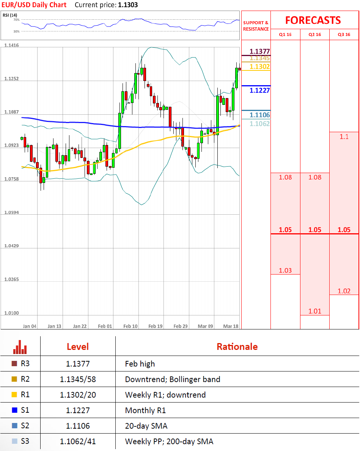The image size is (360, 451).
Task: Click the Feb 10 date axis label
Action: coord(130,326)
